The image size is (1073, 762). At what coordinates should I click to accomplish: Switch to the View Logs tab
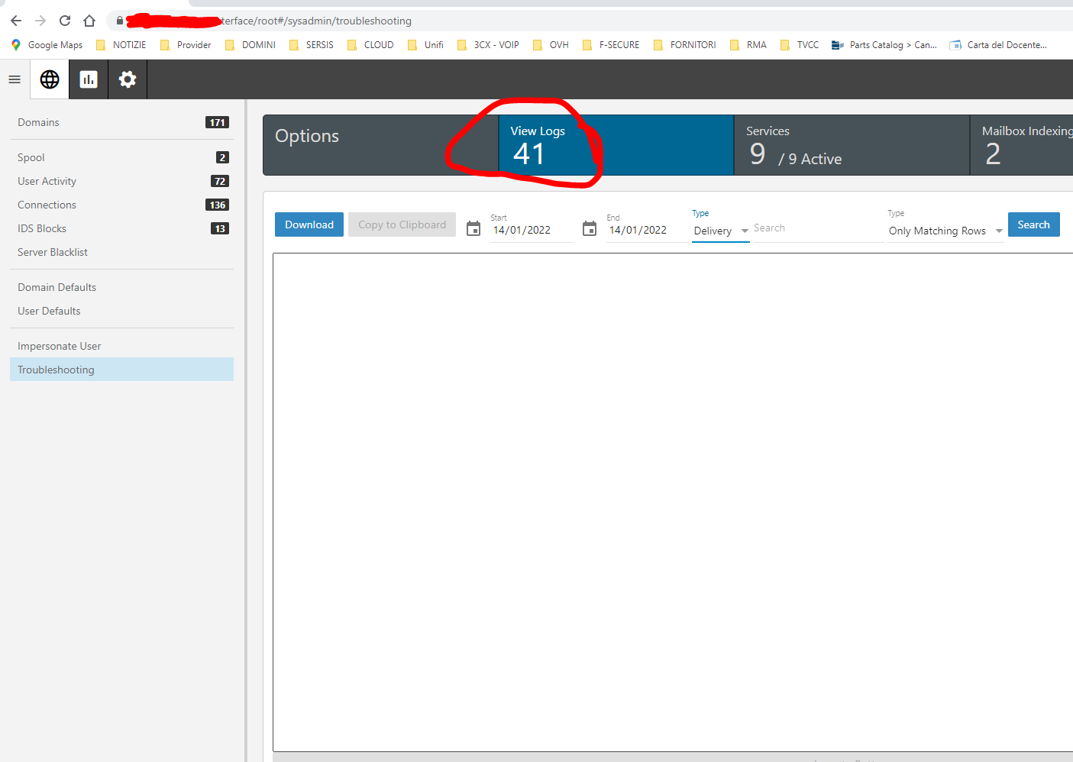616,145
